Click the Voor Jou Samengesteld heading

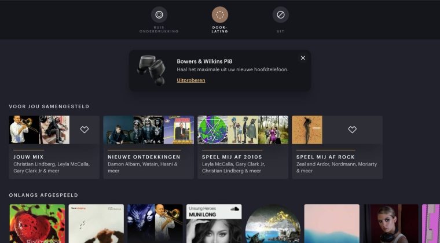(49, 106)
